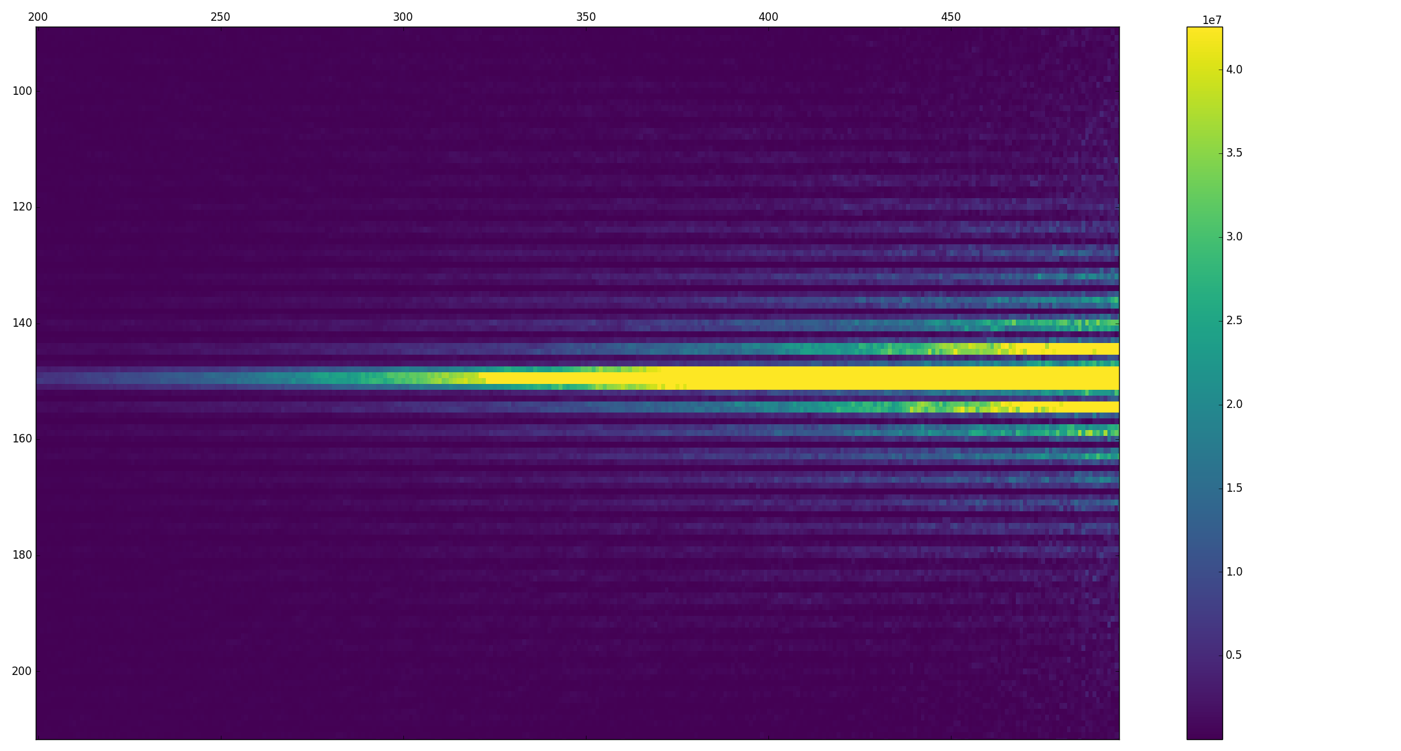
Task: Click the x-axis tick label 450
Action: click(951, 17)
